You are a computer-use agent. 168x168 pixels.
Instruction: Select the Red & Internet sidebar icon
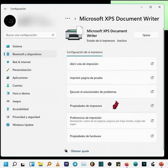click(8, 62)
